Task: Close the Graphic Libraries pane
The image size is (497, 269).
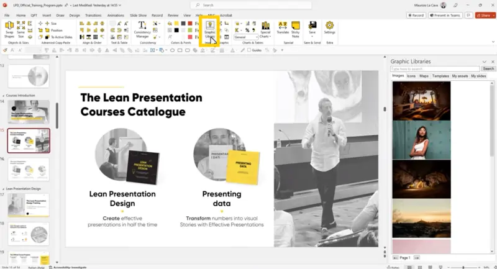Action: [493, 62]
